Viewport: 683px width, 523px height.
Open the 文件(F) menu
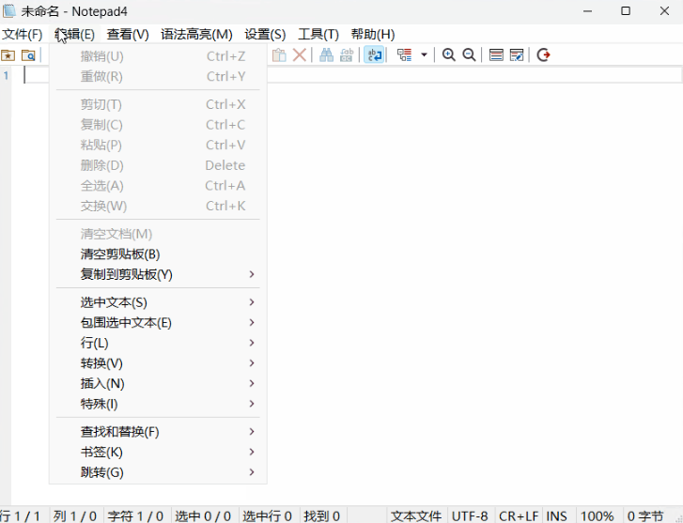(x=23, y=34)
